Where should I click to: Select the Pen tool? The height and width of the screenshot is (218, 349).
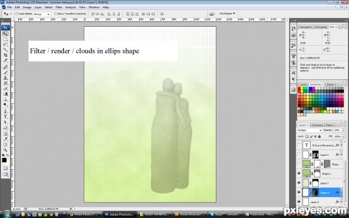6,111
